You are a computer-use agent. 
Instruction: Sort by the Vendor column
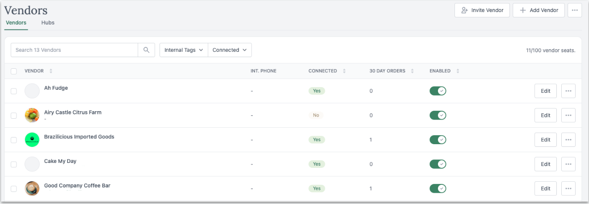[x=51, y=71]
